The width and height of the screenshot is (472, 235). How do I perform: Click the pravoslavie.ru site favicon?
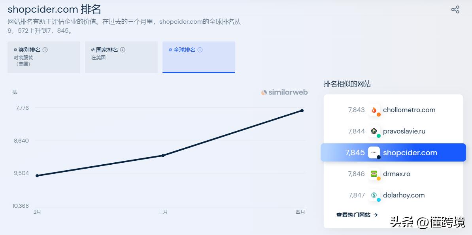[x=374, y=131]
